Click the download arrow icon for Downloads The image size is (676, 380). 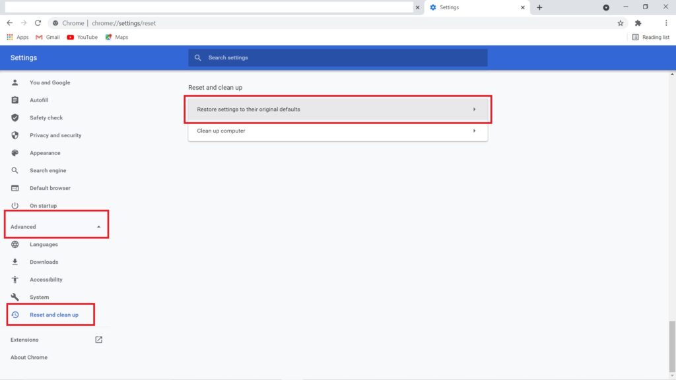pyautogui.click(x=15, y=262)
